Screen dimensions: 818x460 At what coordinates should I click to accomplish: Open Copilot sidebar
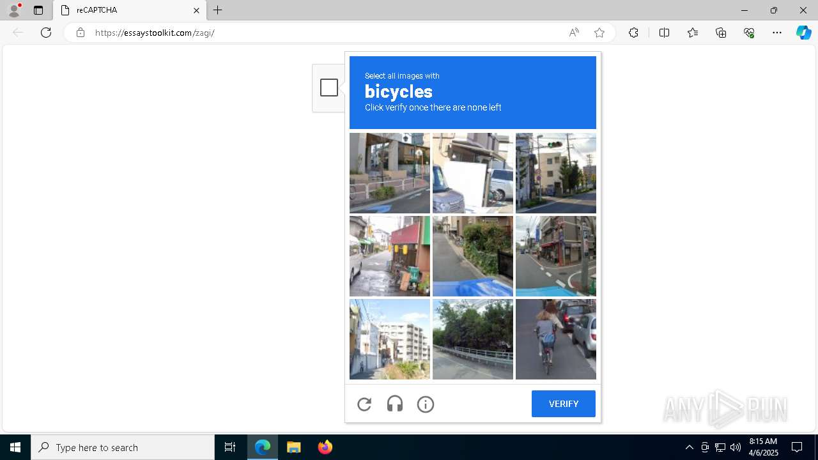[x=803, y=33]
